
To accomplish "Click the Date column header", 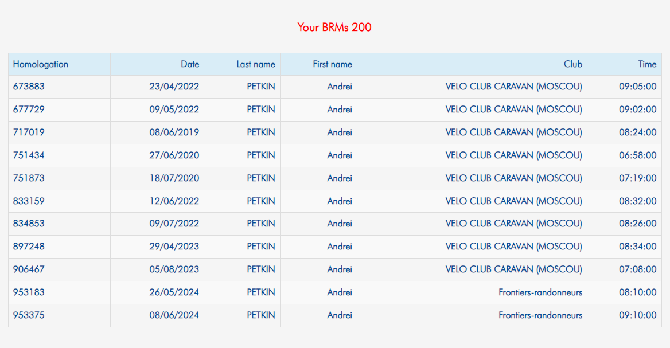I will coord(190,64).
